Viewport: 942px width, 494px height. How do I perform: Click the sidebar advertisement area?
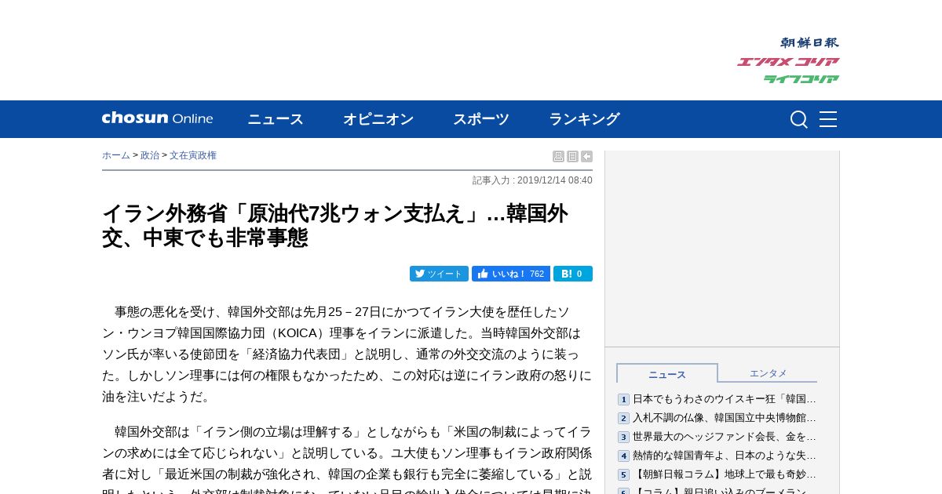pos(722,248)
